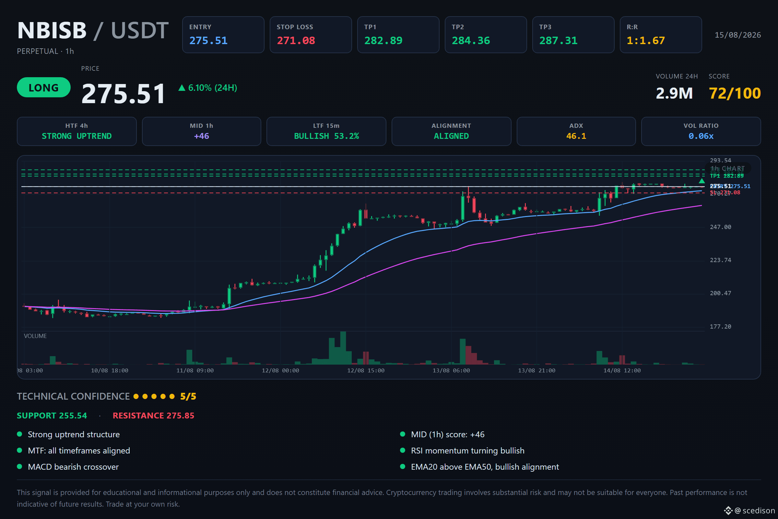Click 'MID (1h) score: +46' bullet text
Screen dimensions: 778x519
(448, 435)
